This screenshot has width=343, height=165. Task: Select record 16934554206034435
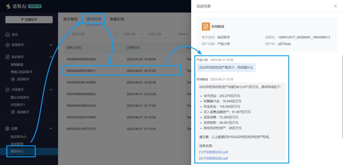click(x=81, y=106)
